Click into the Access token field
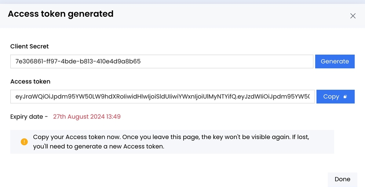 click(x=162, y=96)
